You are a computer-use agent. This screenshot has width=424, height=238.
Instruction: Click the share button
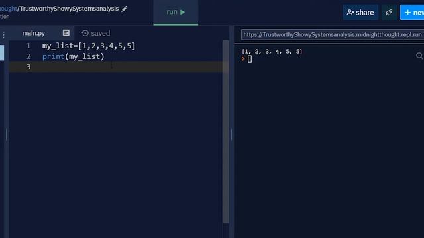pyautogui.click(x=360, y=13)
